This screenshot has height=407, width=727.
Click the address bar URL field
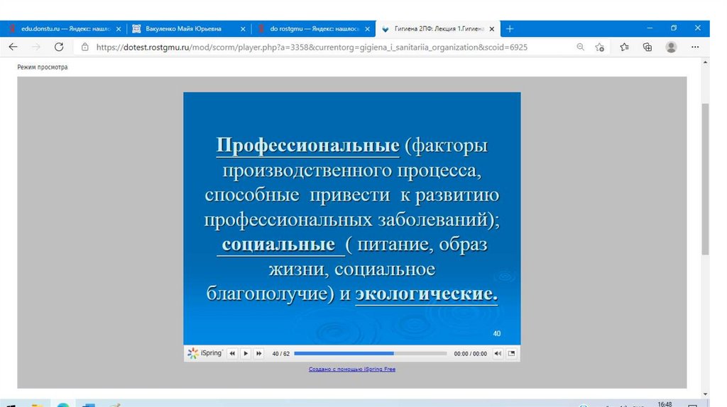click(x=312, y=47)
